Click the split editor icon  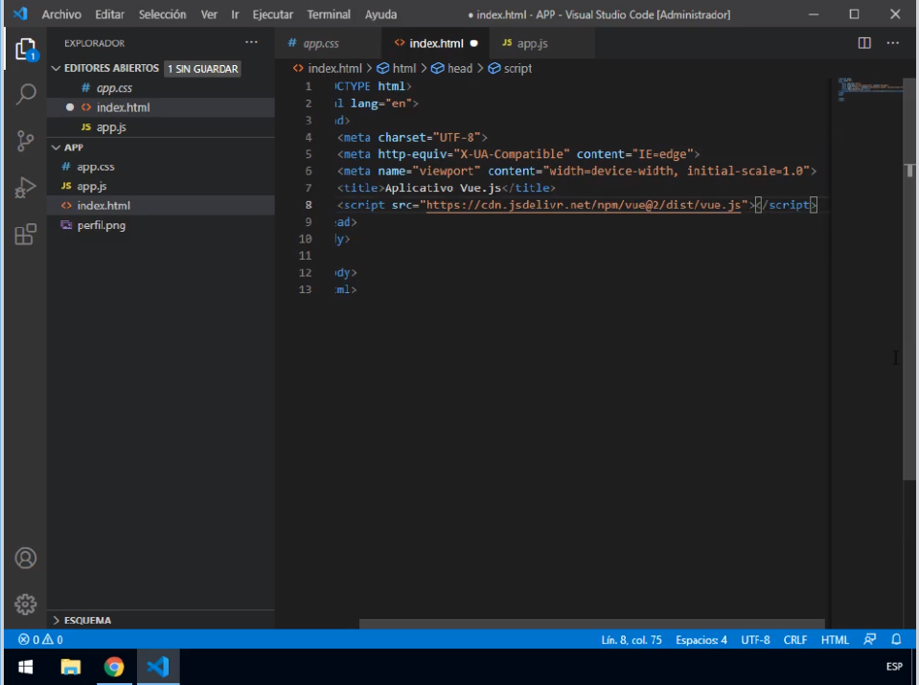click(x=864, y=43)
